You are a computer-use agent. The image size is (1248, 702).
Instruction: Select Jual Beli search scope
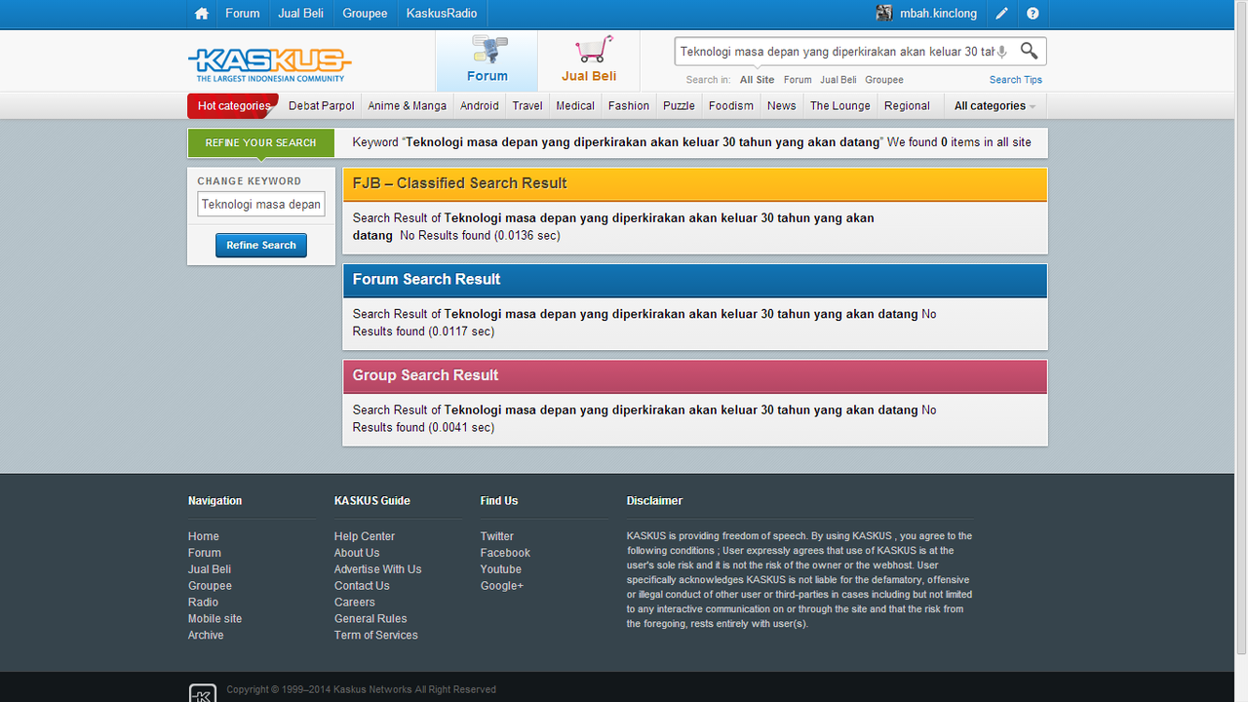pyautogui.click(x=838, y=80)
